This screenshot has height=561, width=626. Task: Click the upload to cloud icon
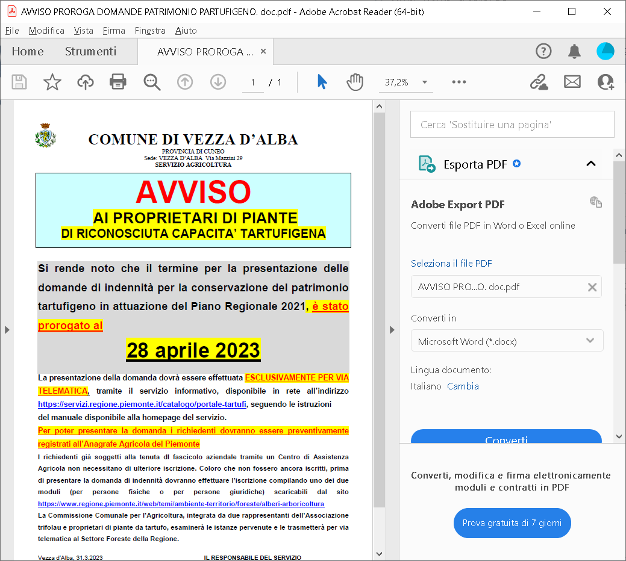(x=86, y=82)
